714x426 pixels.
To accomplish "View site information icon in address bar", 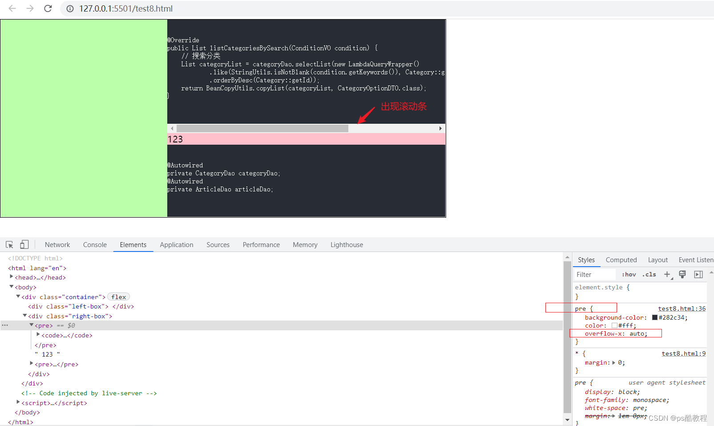I will click(x=70, y=8).
